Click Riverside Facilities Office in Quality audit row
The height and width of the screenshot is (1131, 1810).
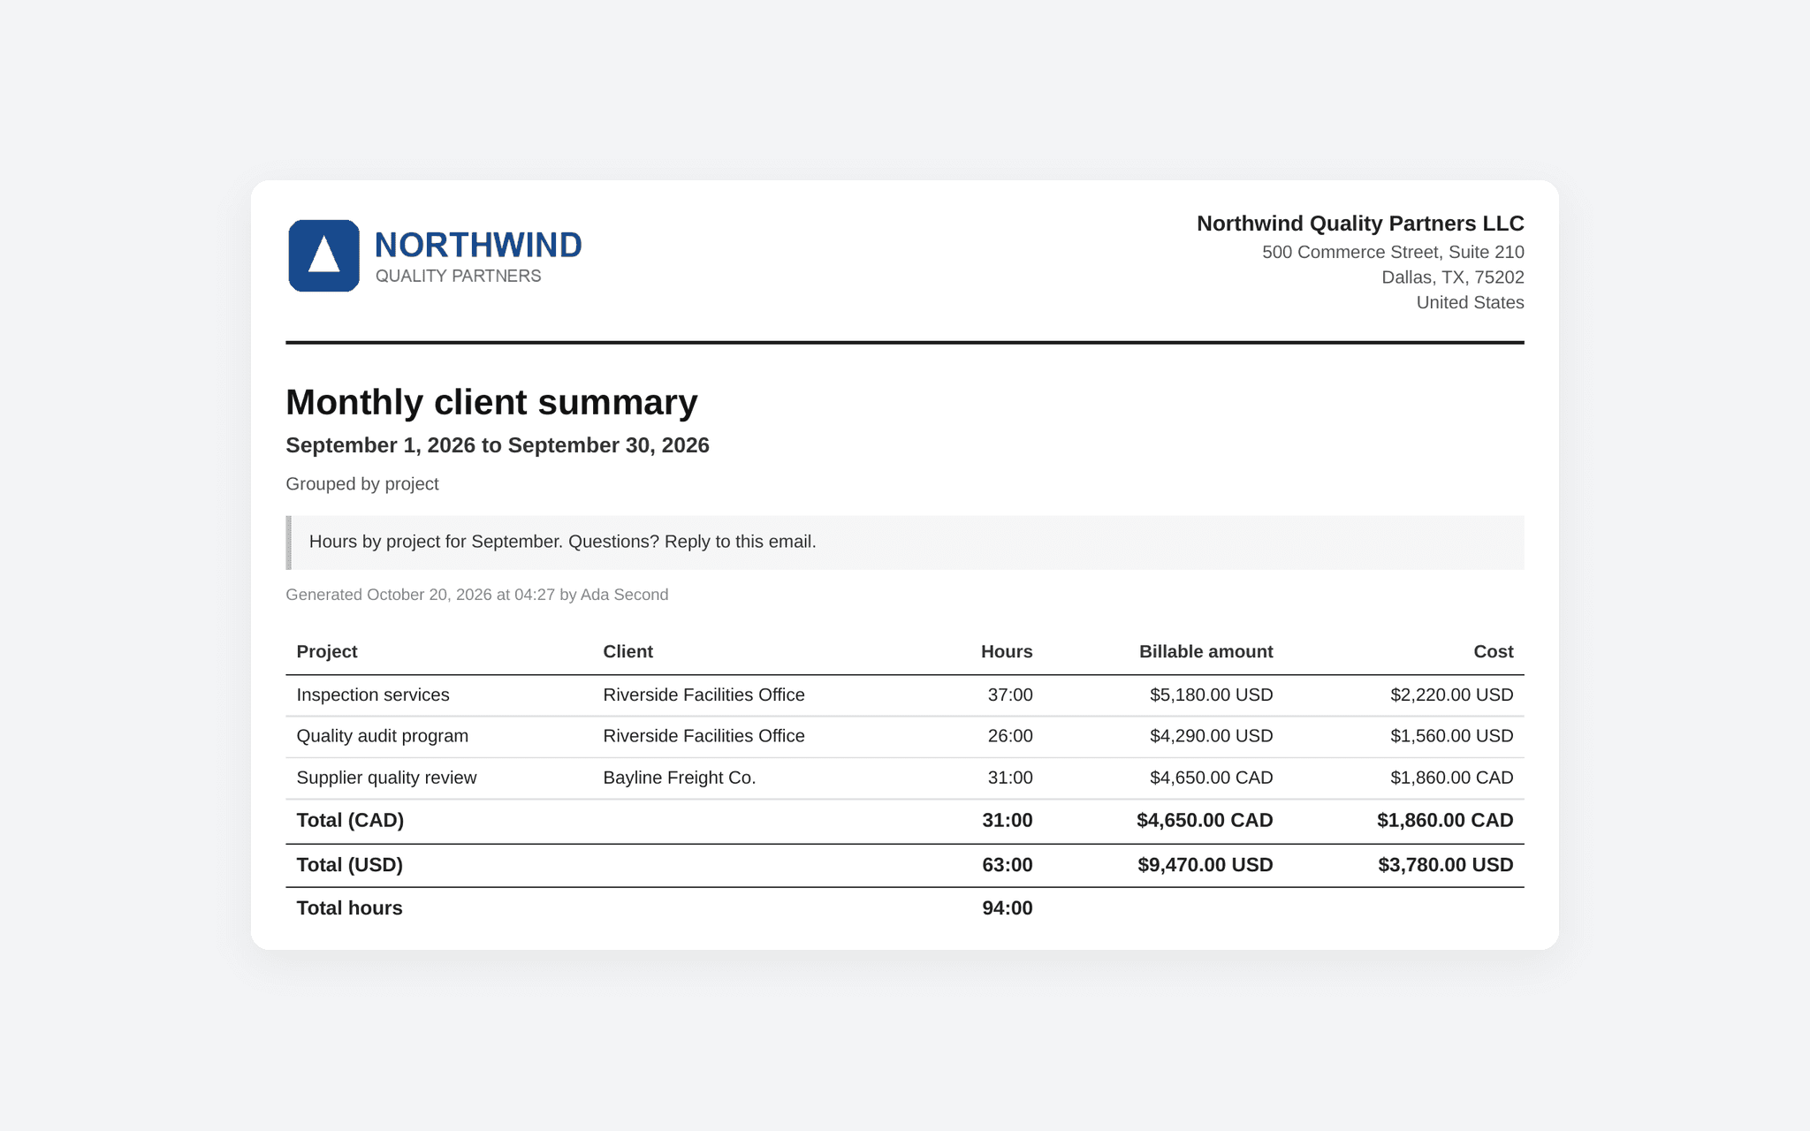[703, 736]
